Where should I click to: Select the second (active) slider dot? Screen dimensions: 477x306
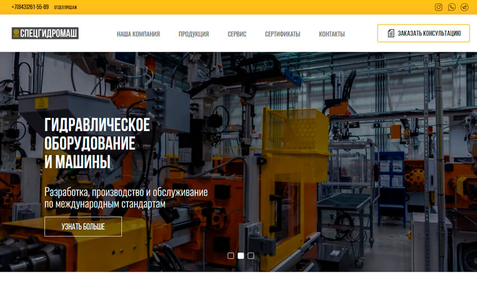241,256
